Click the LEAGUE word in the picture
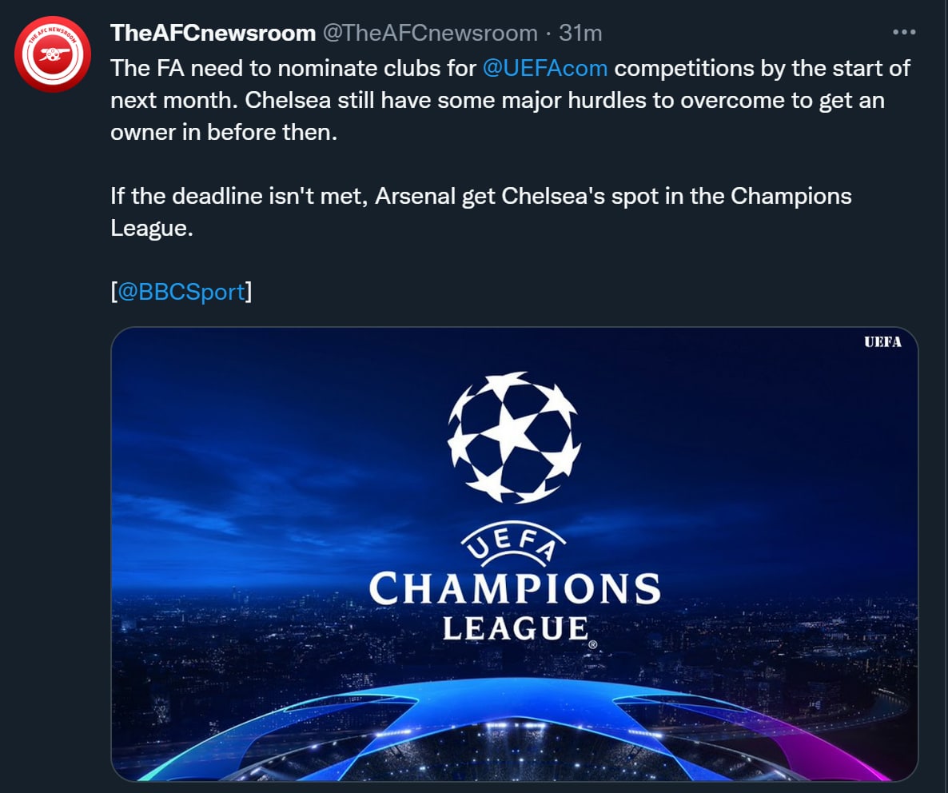Screen dimensions: 948x793 point(514,629)
